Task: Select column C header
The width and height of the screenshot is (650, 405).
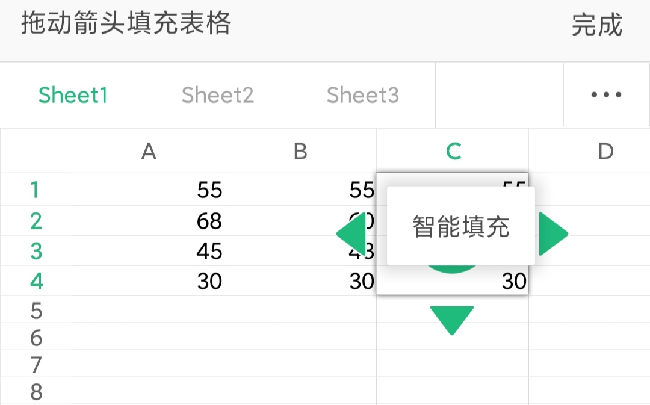Action: coord(453,152)
